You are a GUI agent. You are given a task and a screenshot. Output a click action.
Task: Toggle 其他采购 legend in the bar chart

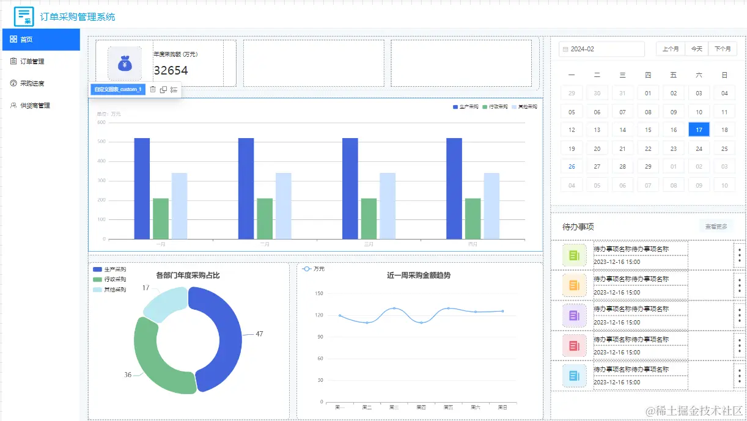click(x=524, y=107)
